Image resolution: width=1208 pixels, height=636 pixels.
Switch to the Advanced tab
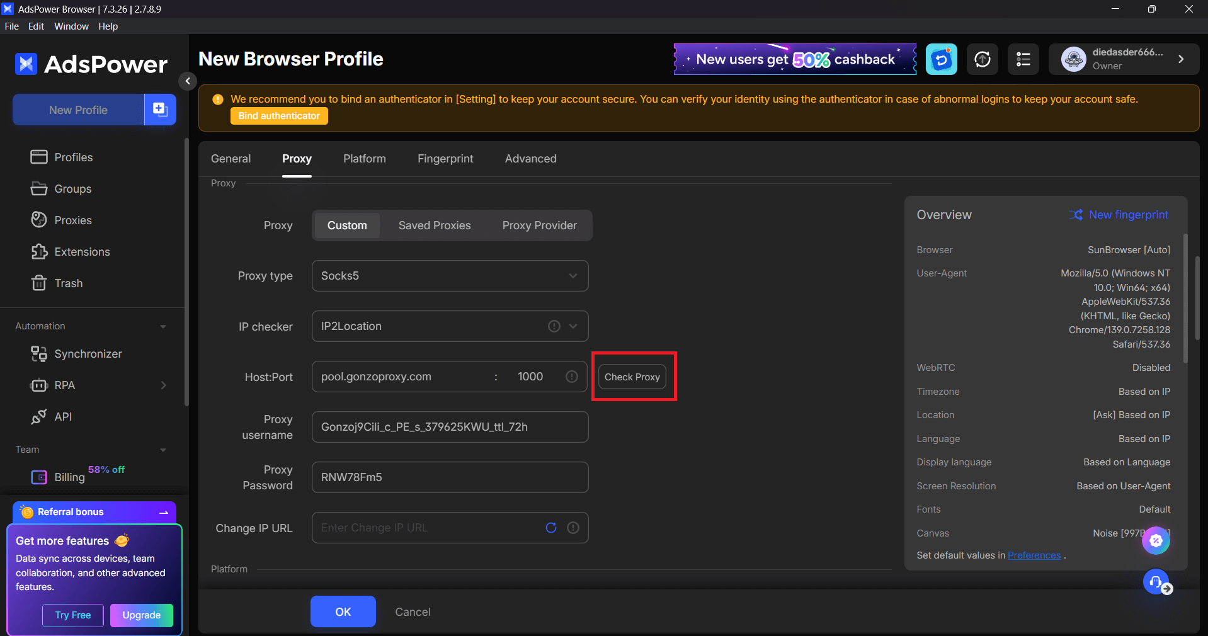(x=531, y=159)
